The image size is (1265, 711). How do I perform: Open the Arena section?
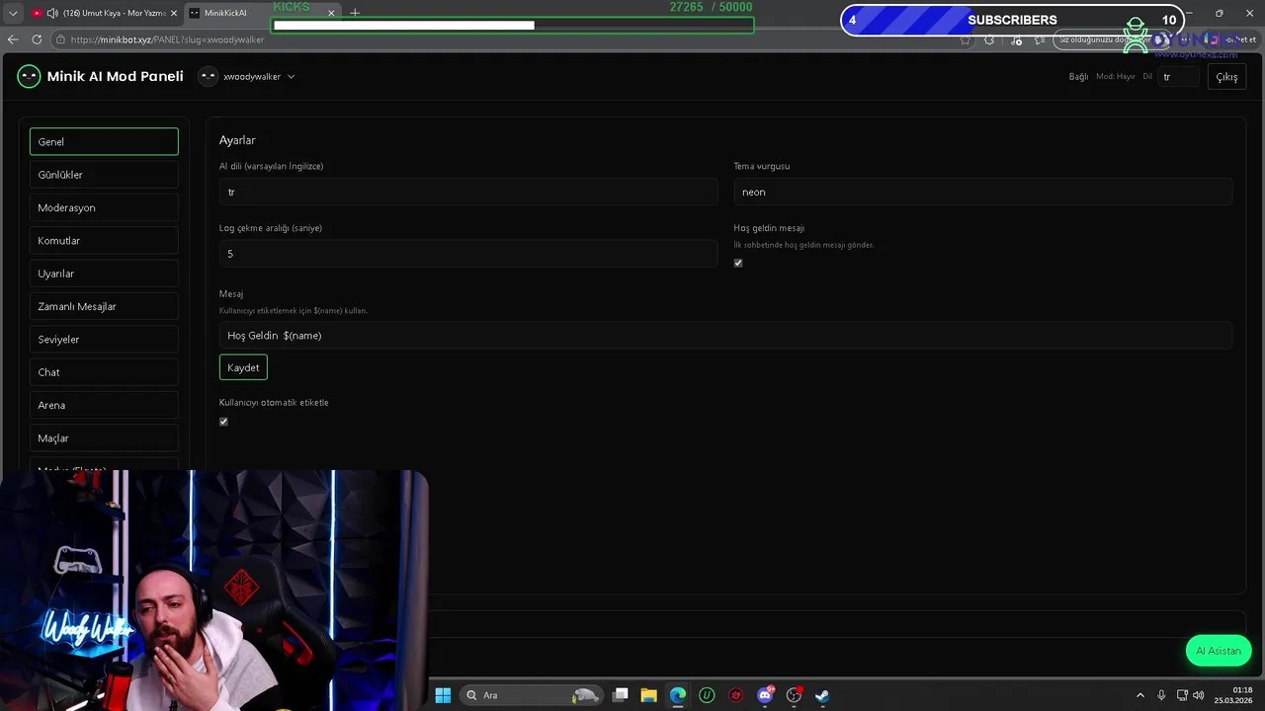104,405
